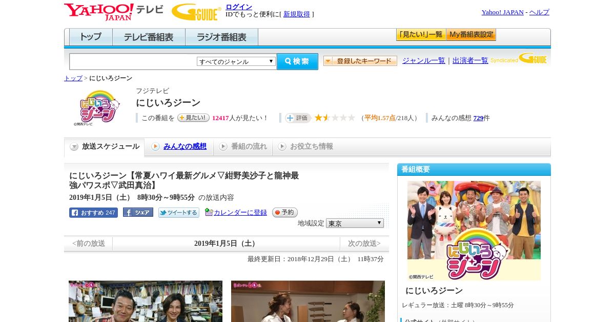Click the トップ breadcrumb link

[73, 78]
